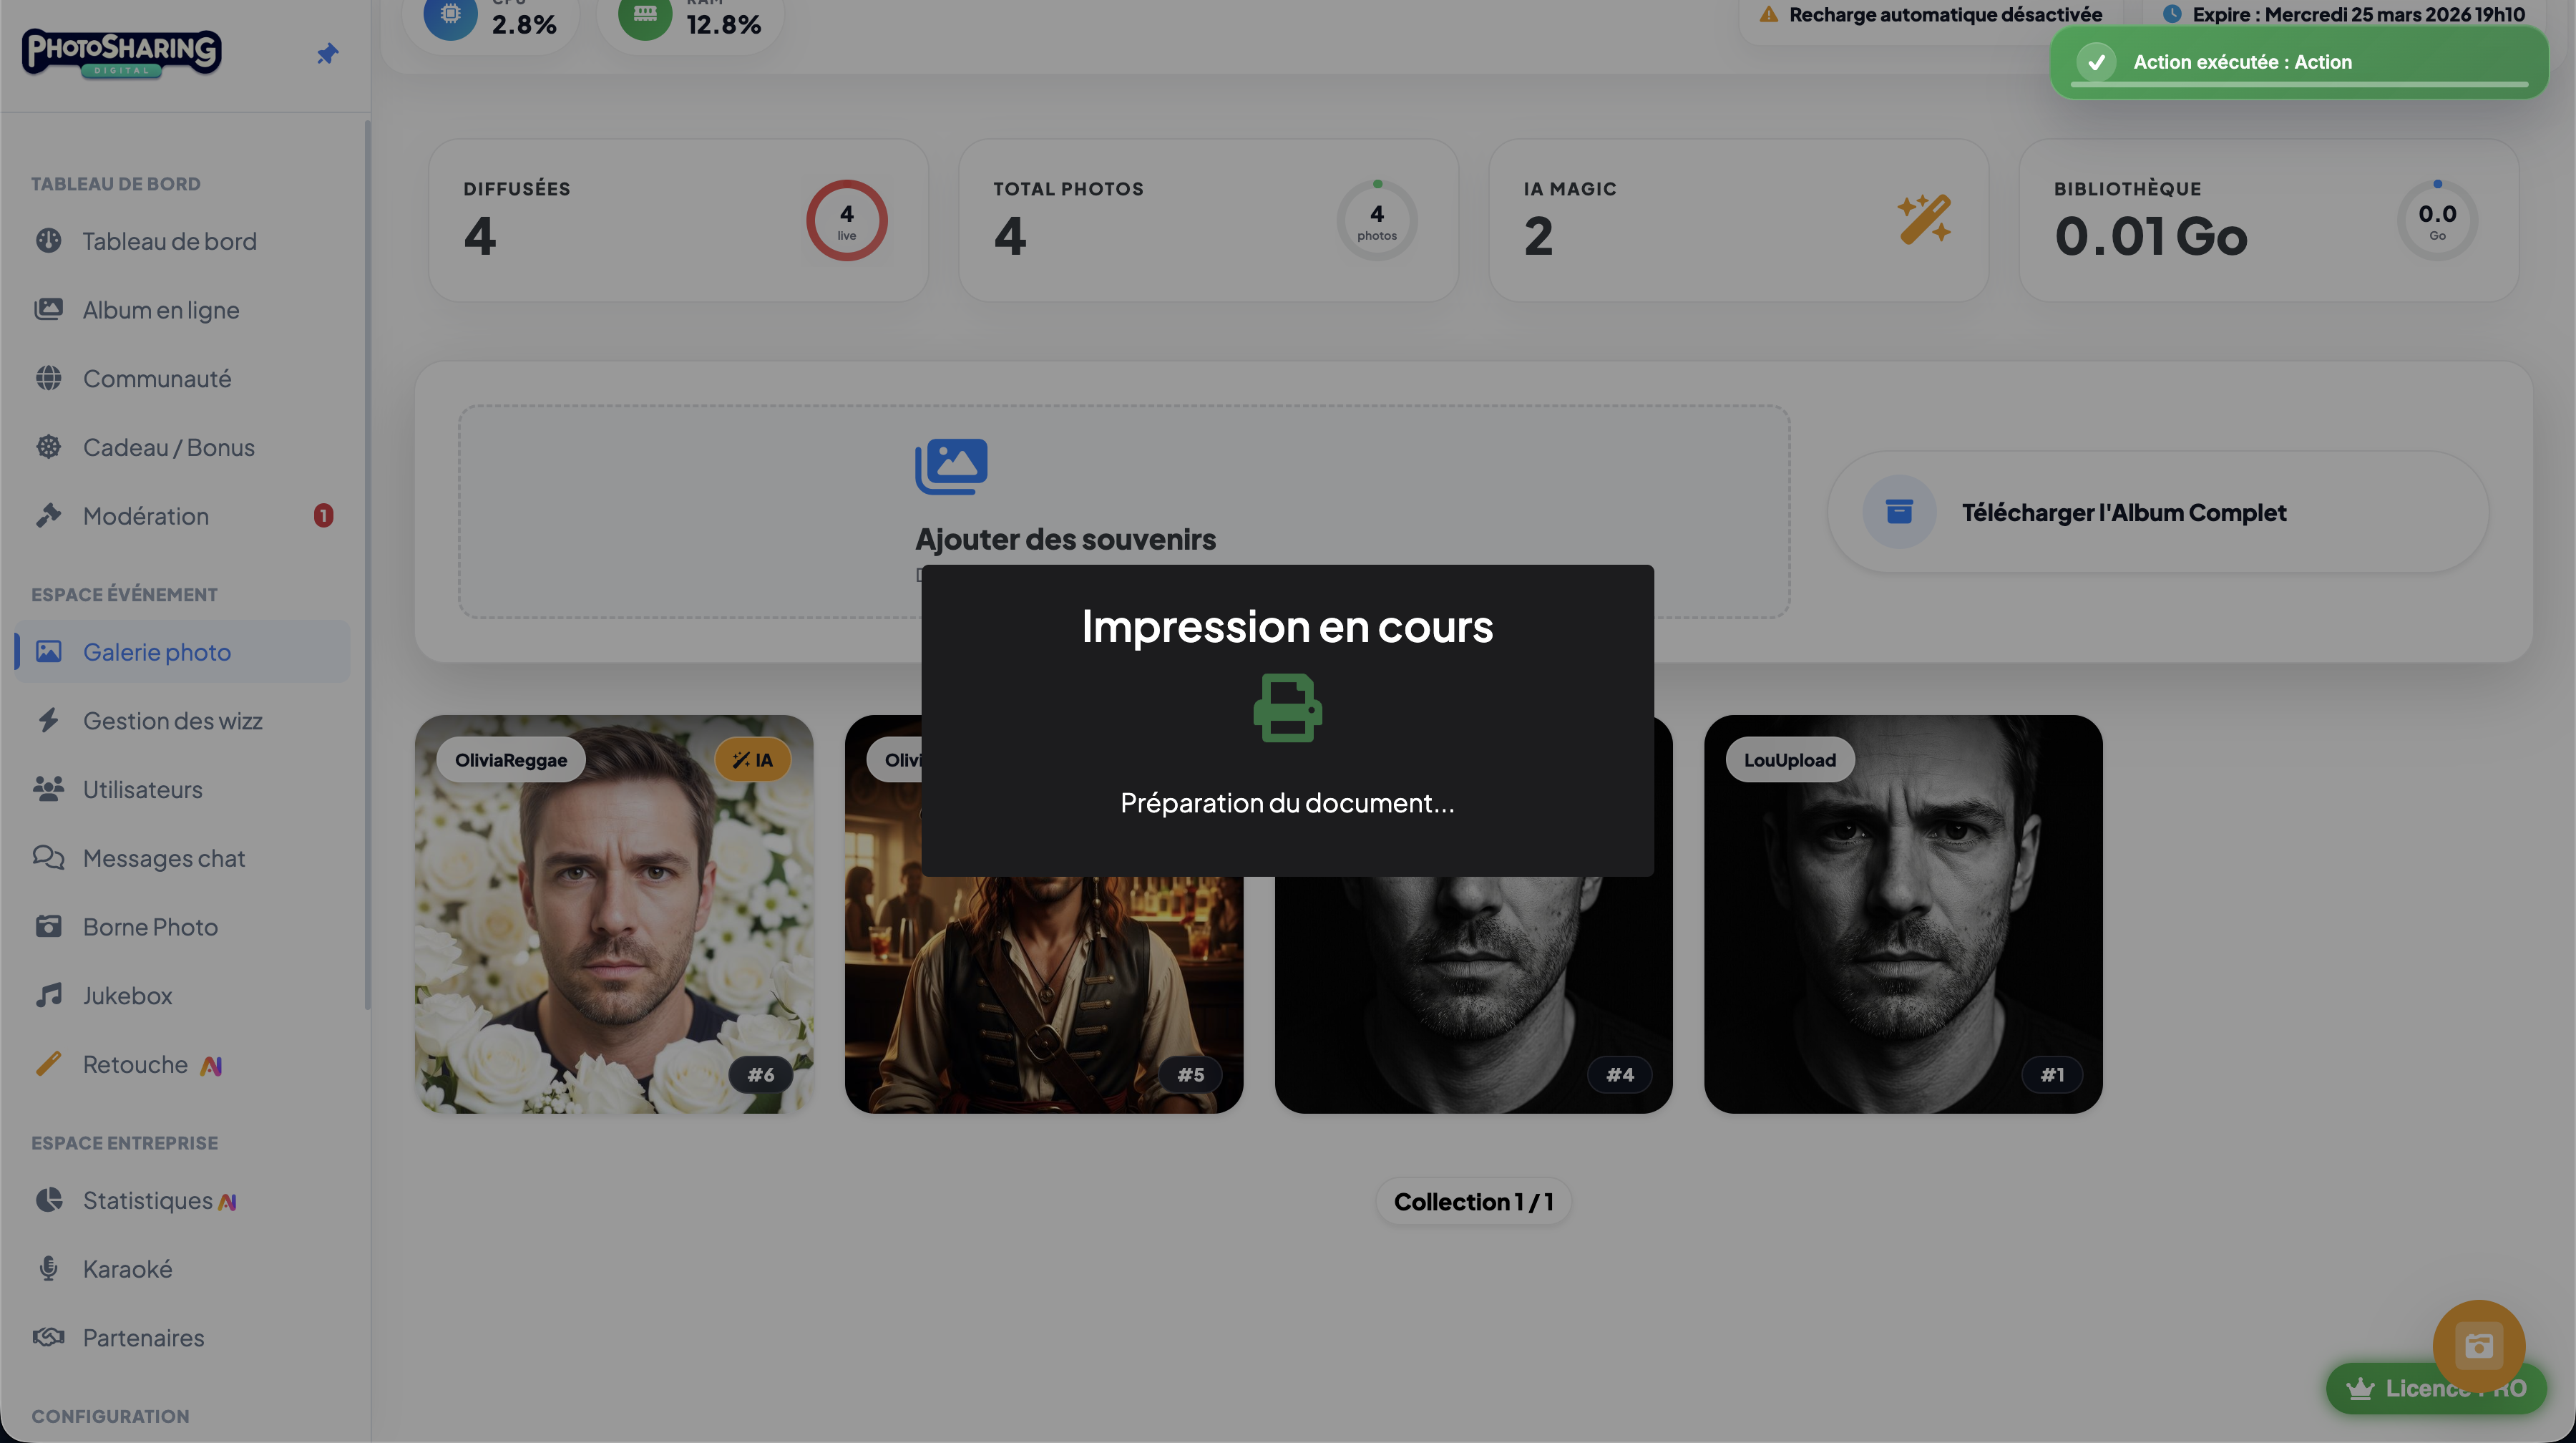The width and height of the screenshot is (2576, 1443).
Task: Open OliviaReggae photo #6 thumbnail
Action: [x=613, y=913]
